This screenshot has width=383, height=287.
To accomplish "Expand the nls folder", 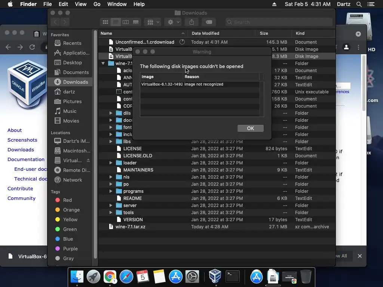I will click(x=111, y=177).
